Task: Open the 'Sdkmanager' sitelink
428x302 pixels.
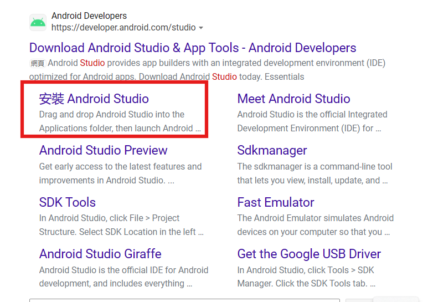Action: click(x=272, y=151)
